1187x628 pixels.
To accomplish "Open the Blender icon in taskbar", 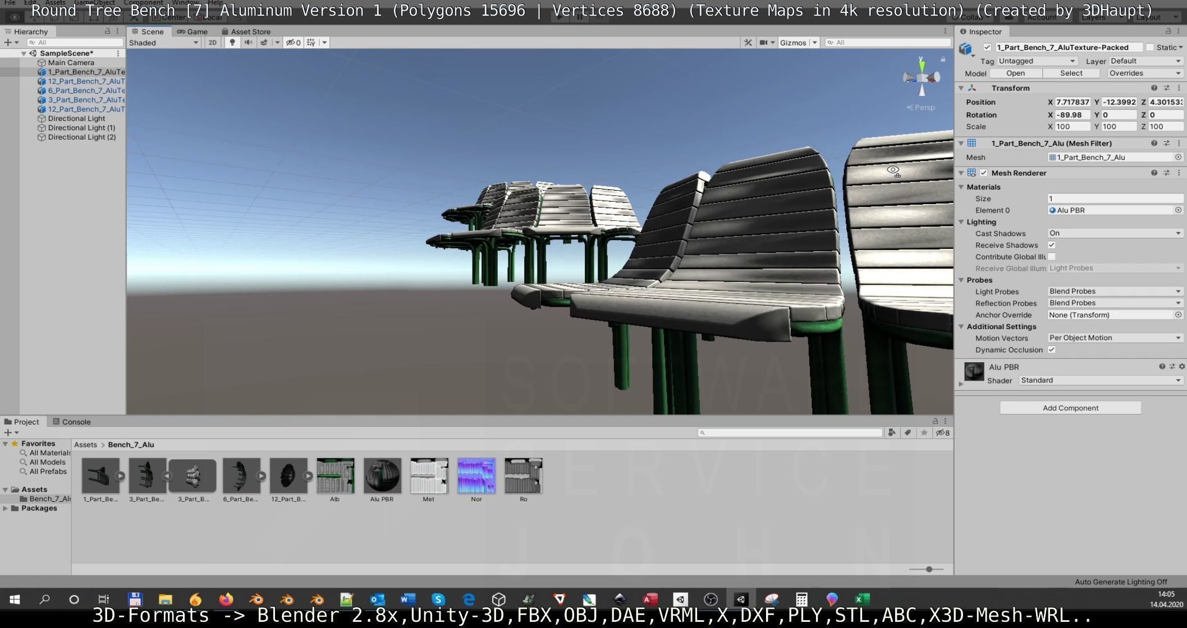I will coord(256,599).
